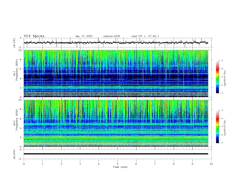
Task: Click time axis tick label "6"
Action: tap(136, 164)
